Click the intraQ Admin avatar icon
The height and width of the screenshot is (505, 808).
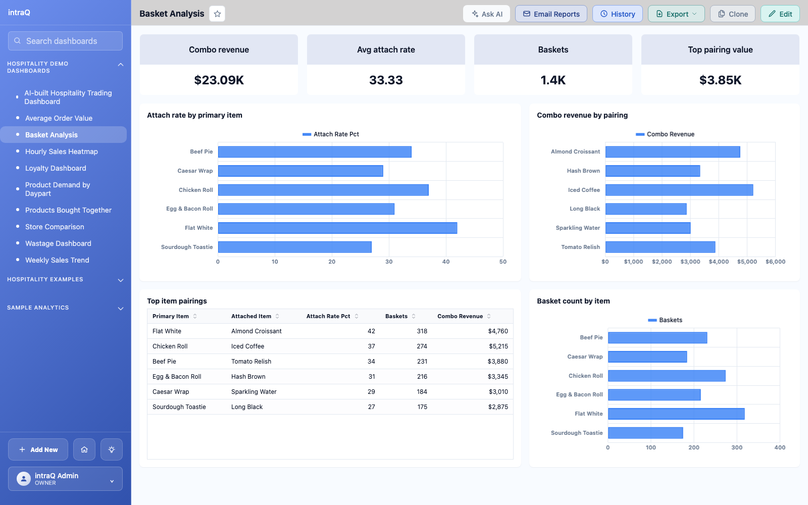24,479
